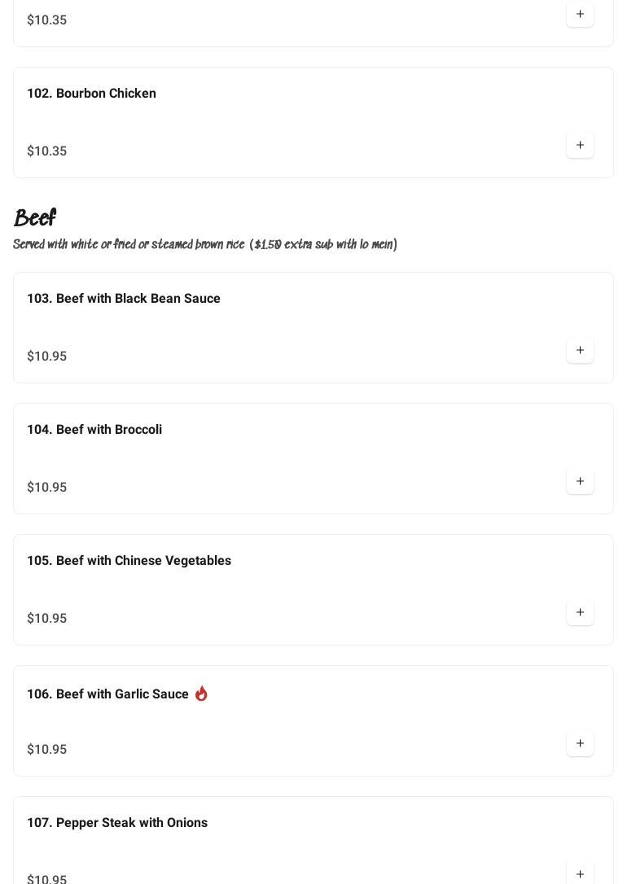Open 103. Beef with Black Bean Sauce

[x=124, y=299]
